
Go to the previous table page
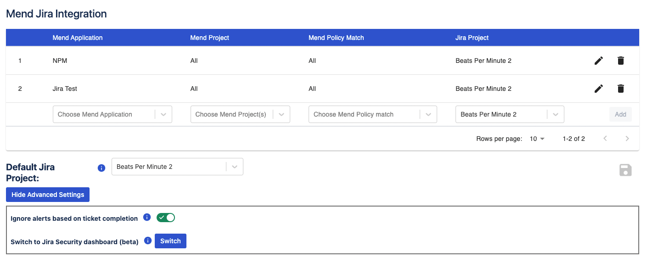(x=605, y=139)
